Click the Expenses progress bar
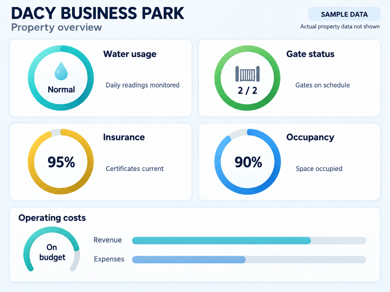 [x=249, y=259]
